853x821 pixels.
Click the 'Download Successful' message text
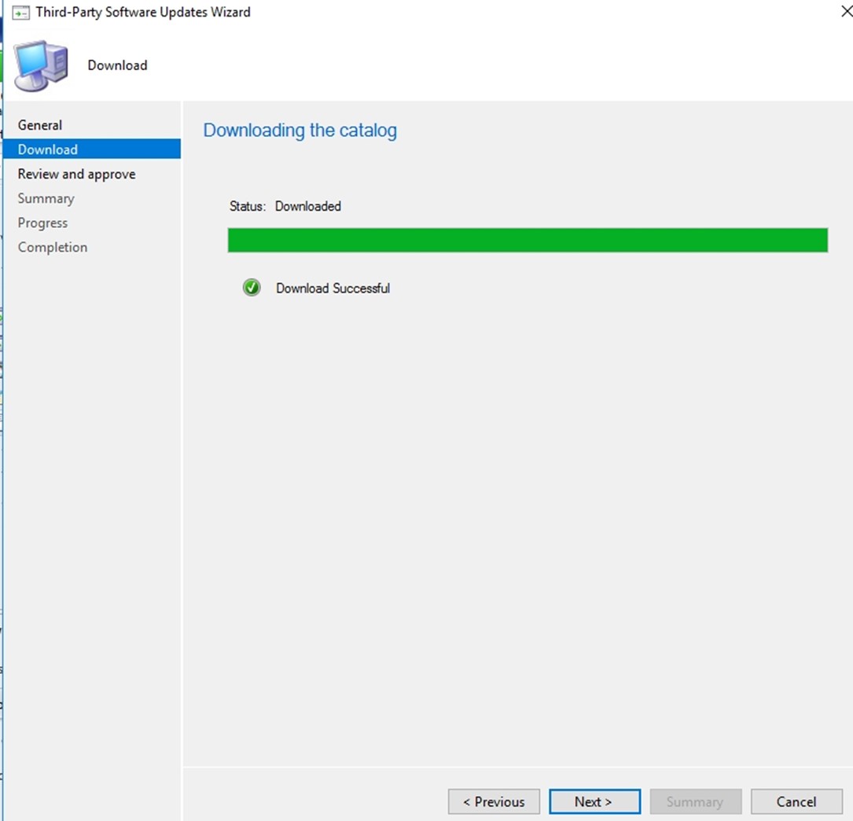(x=333, y=289)
